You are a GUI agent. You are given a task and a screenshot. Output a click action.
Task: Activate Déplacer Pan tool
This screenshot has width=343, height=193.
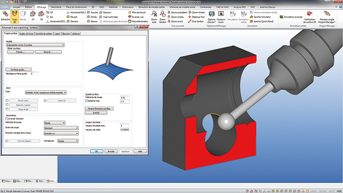196,17
